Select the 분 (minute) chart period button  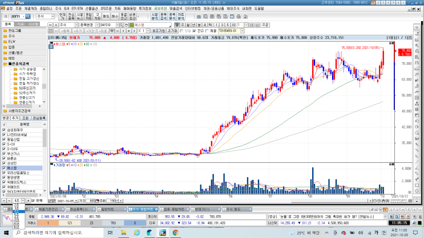point(199,25)
